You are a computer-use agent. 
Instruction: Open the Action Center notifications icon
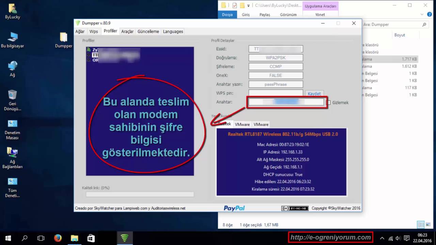coord(406,238)
